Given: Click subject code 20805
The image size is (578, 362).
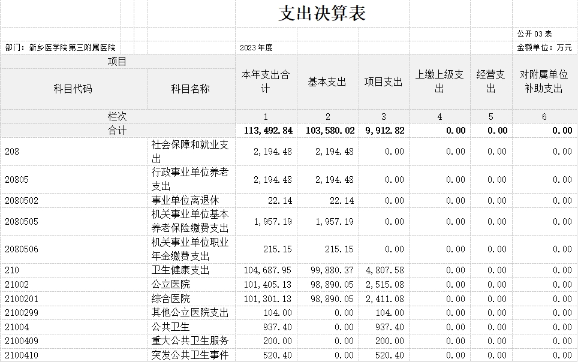Looking at the screenshot, I should (17, 180).
